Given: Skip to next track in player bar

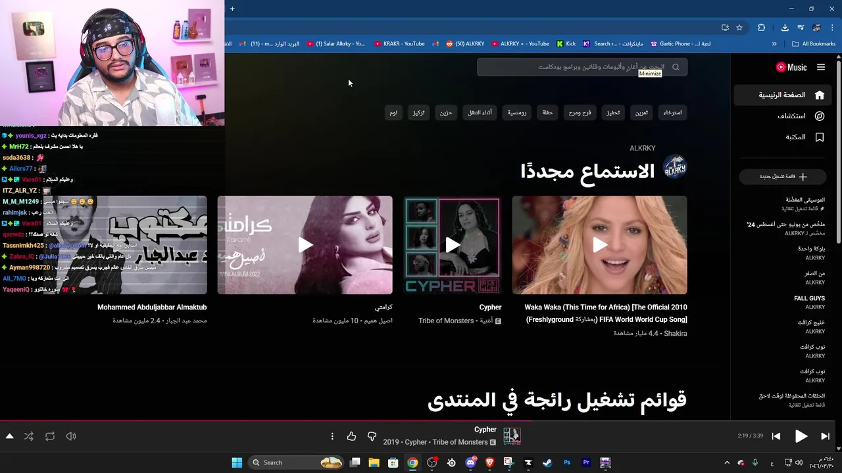Looking at the screenshot, I should pos(826,436).
